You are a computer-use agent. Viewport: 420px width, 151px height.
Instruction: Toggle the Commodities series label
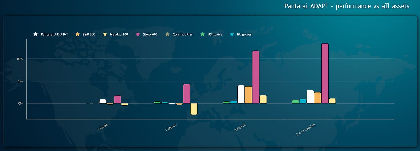183,34
